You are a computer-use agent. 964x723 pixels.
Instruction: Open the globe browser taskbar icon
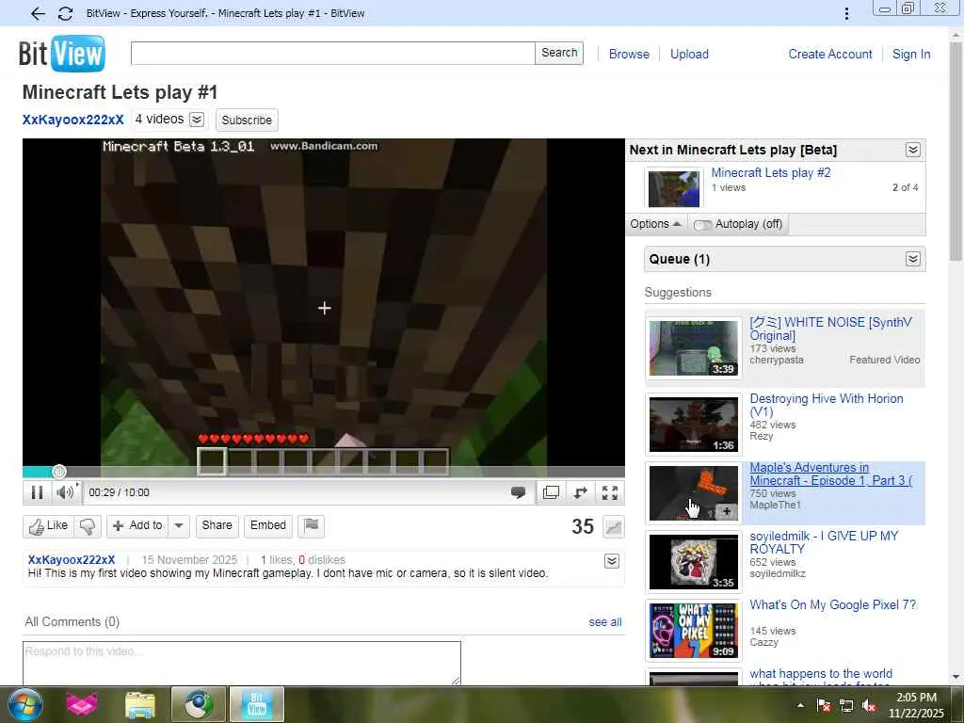click(x=198, y=704)
